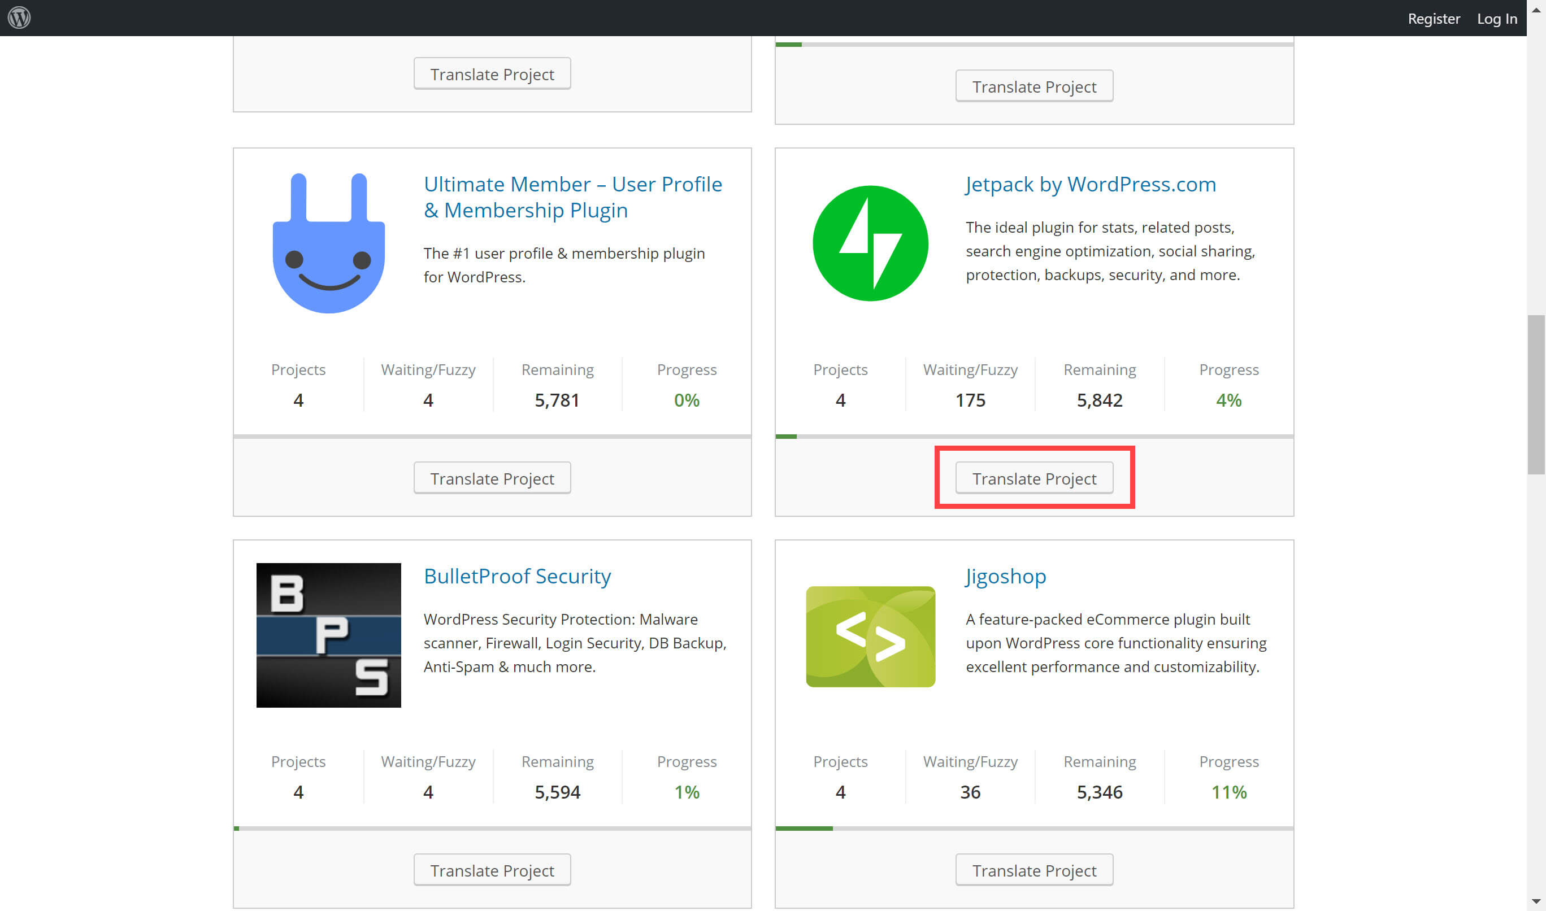Image resolution: width=1546 pixels, height=911 pixels.
Task: Click Jigoshop Progress value 11%
Action: [1228, 792]
